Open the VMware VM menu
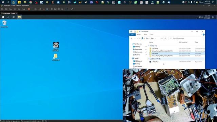217x122 pixels. click(15, 9)
